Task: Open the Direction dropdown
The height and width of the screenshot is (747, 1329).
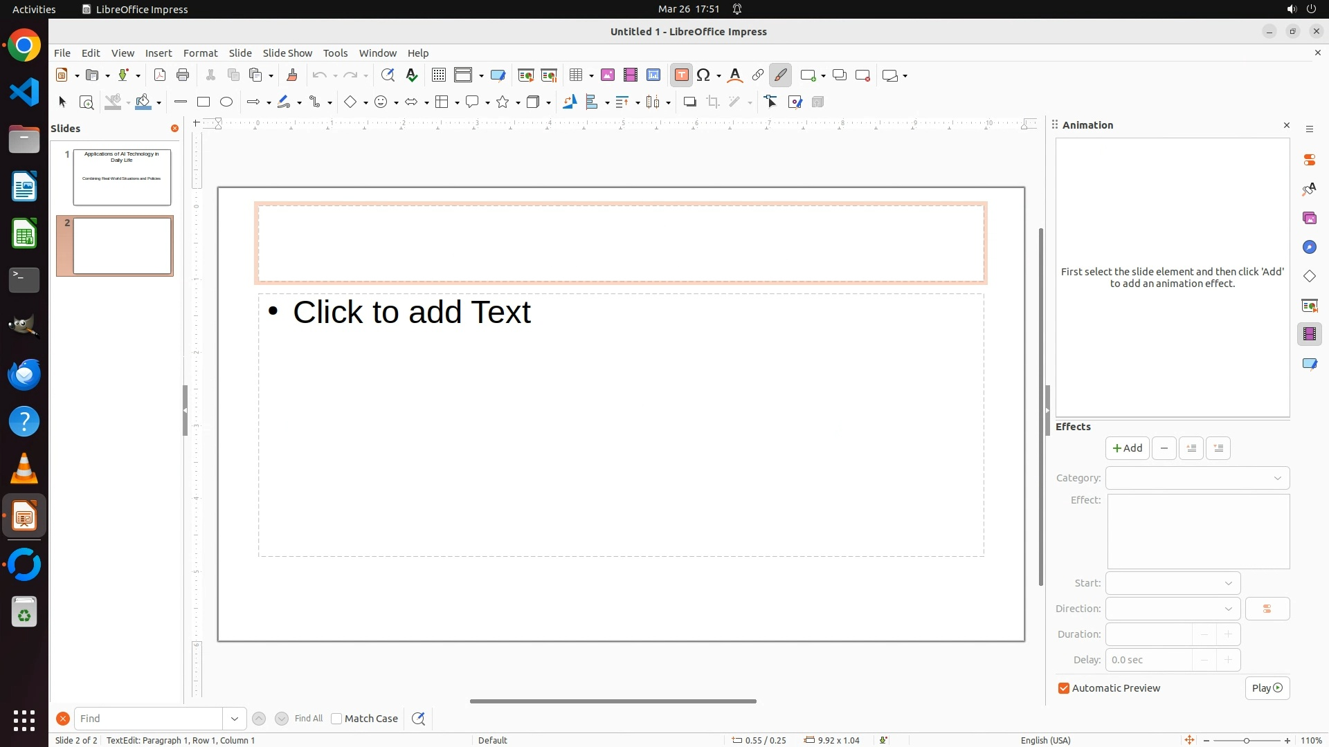Action: click(x=1173, y=609)
